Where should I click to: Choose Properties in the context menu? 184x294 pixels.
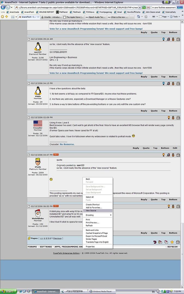click(x=90, y=247)
